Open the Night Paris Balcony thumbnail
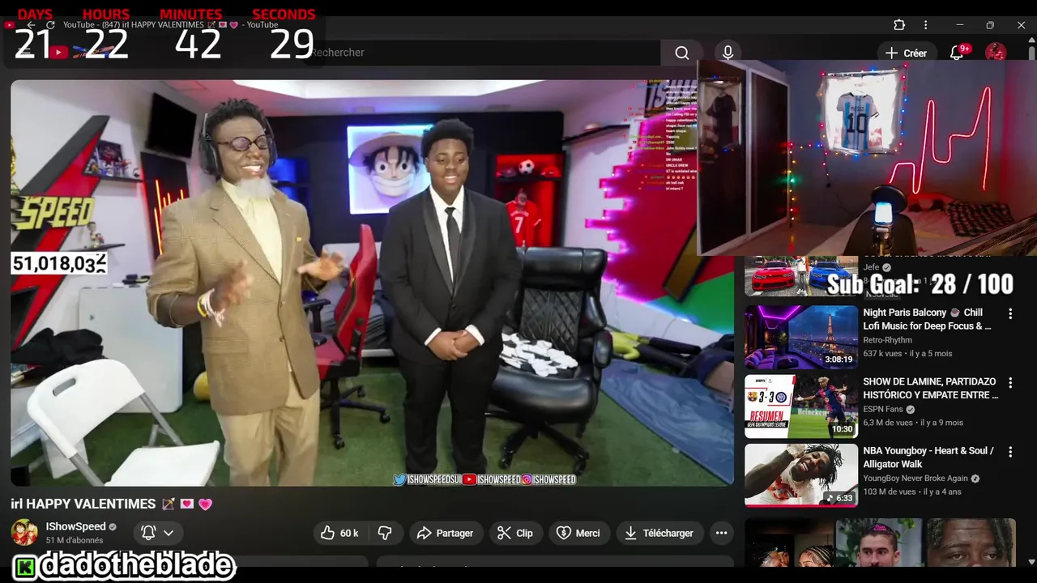 coord(801,337)
